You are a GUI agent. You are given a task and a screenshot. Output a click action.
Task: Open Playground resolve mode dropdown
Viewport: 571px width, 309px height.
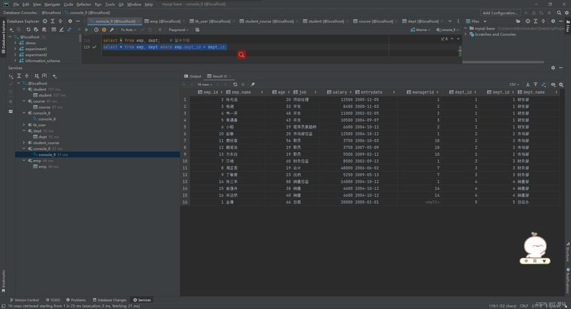click(x=178, y=30)
